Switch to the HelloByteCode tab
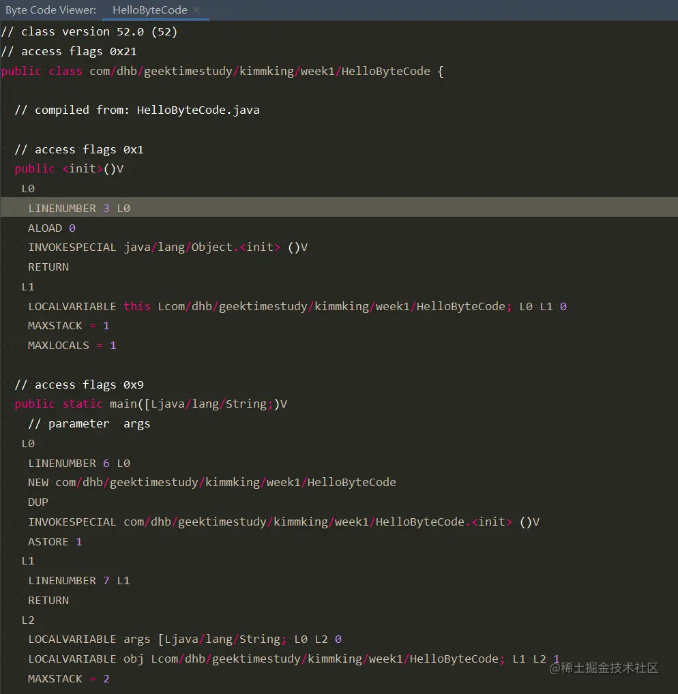Image resolution: width=678 pixels, height=694 pixels. 149,10
